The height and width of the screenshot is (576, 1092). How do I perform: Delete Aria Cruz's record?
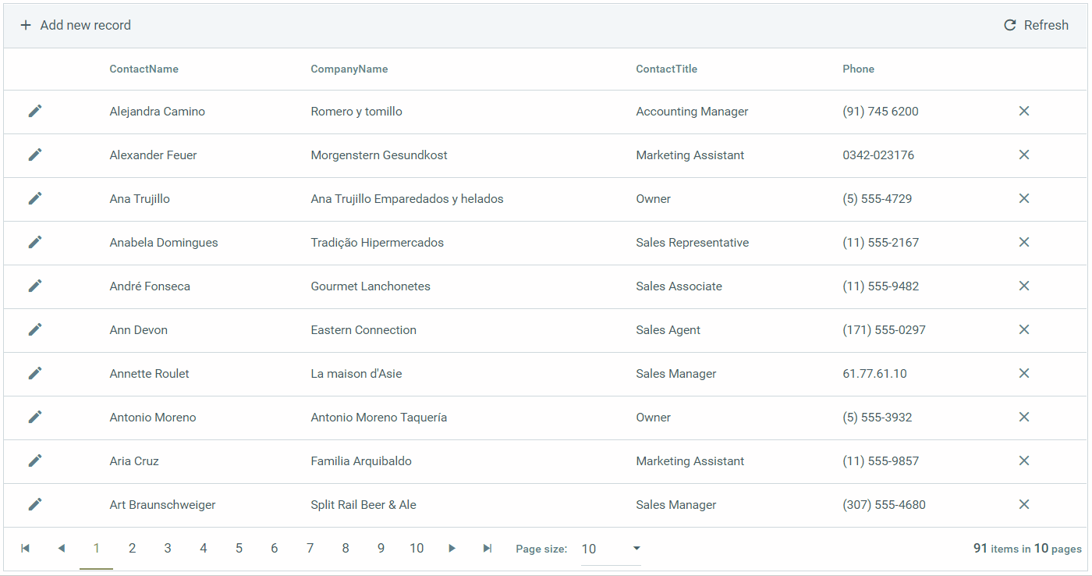pos(1024,460)
